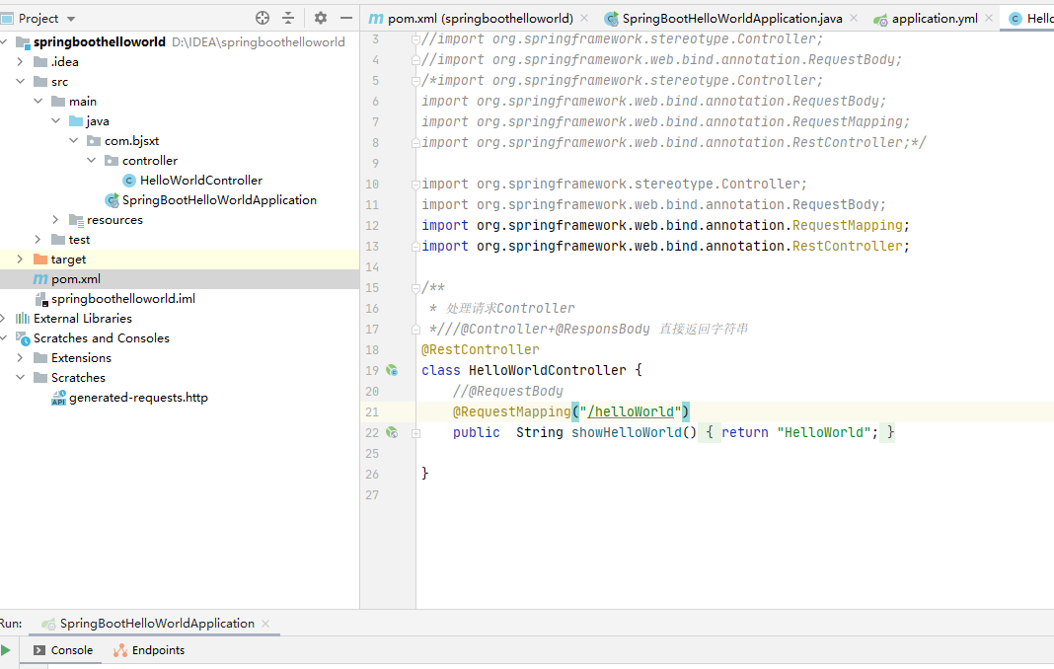Expand the test folder
Screen dimensions: 1054x669
(x=38, y=240)
